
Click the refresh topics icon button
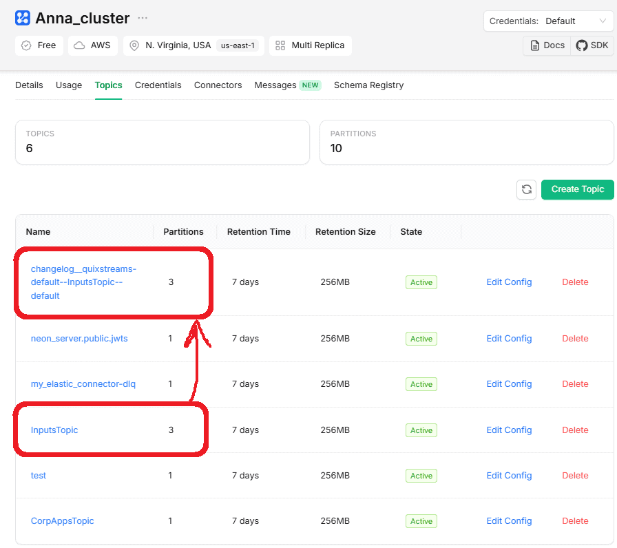pos(526,189)
